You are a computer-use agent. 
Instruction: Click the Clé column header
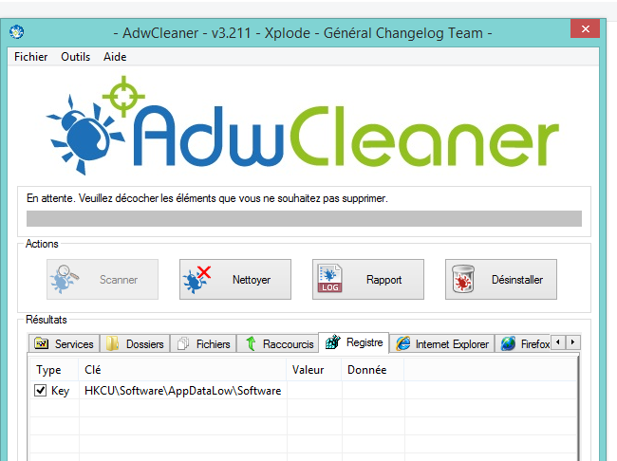click(x=182, y=370)
